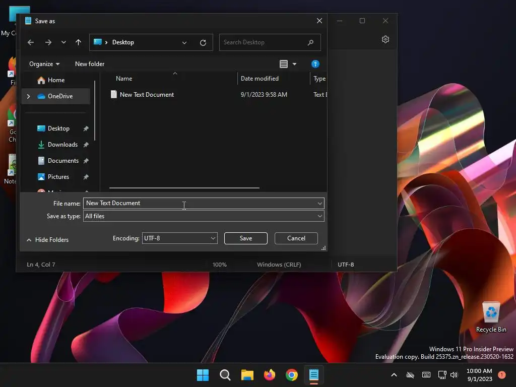Viewport: 516px width, 387px height.
Task: Click the horizontal scrollbar in file list
Action: pos(184,188)
